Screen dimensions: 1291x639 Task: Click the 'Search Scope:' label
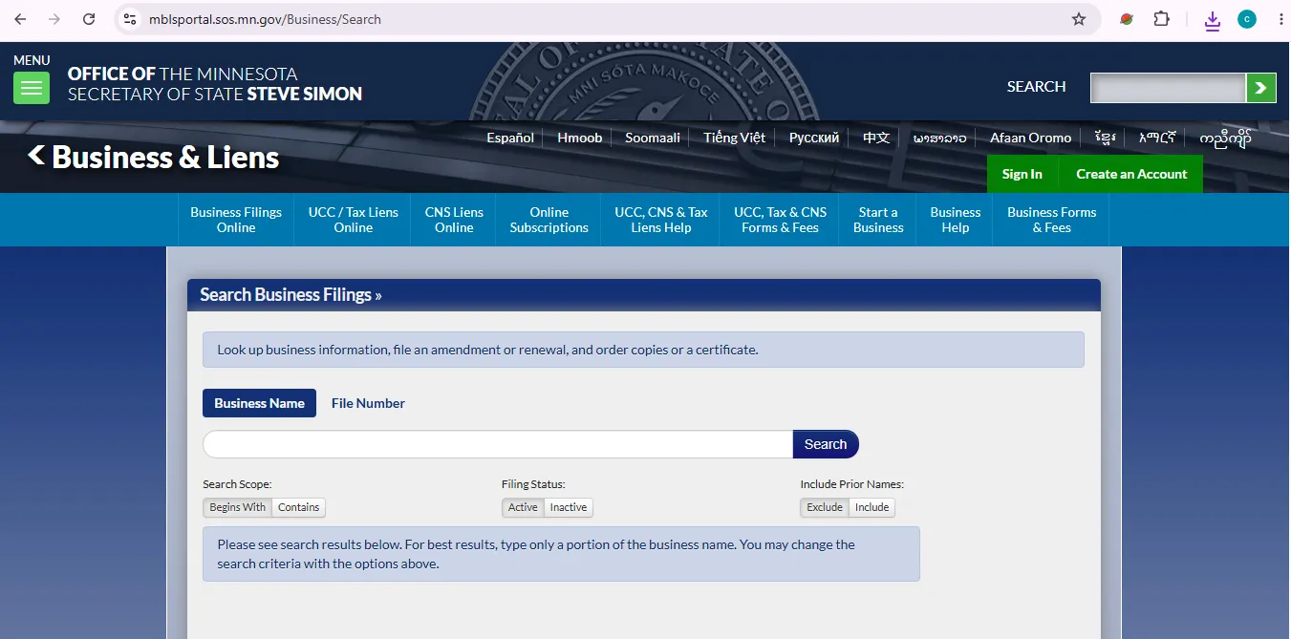[237, 484]
